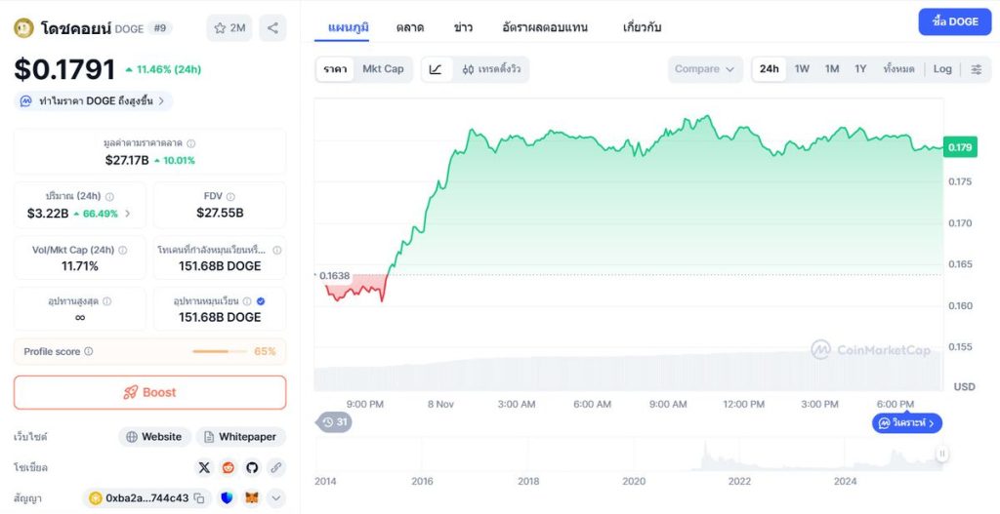Click the share icon next to DOGE
The image size is (1000, 514).
[272, 28]
